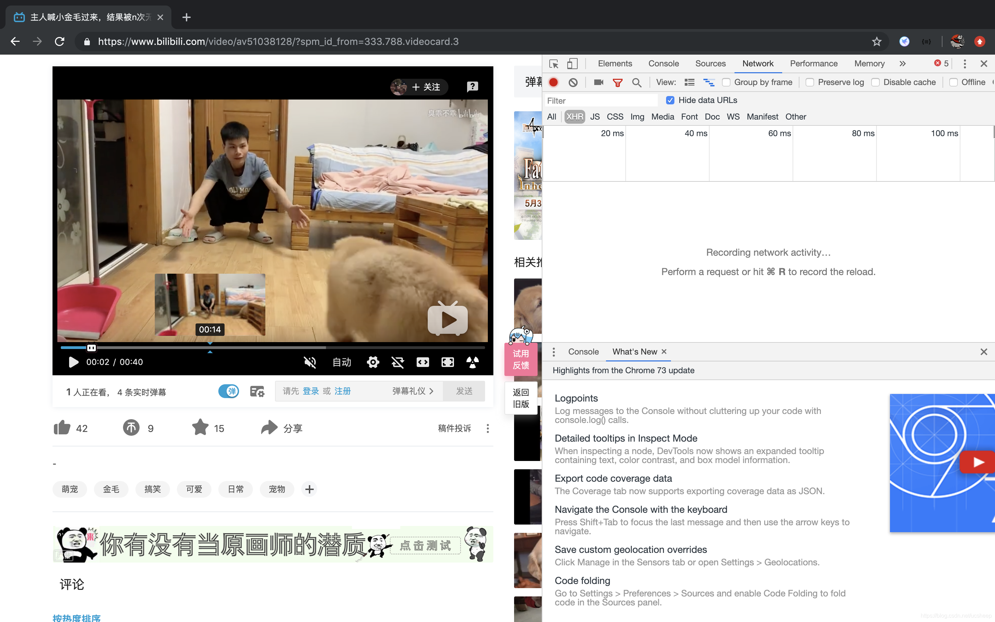Click the XHR filter tab in Network panel
995x622 pixels.
click(x=575, y=117)
